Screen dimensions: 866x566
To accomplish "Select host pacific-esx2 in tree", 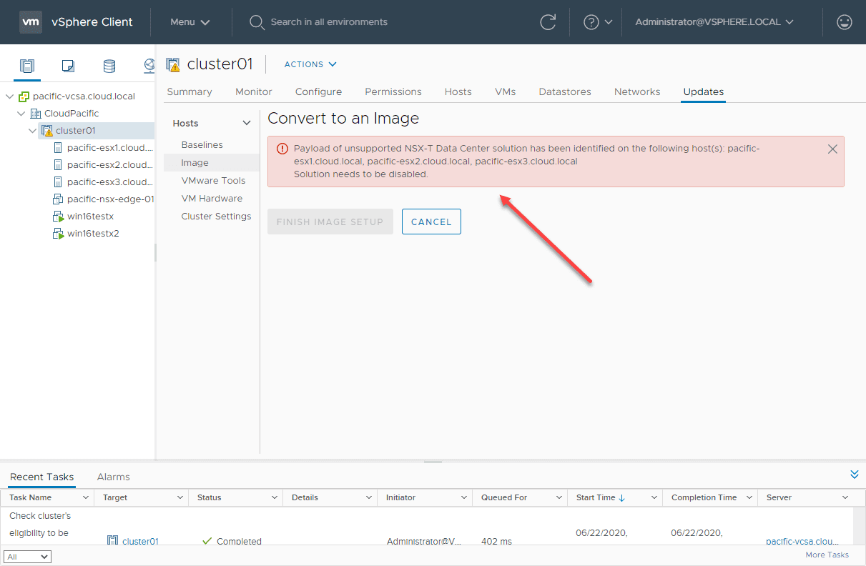I will 110,165.
